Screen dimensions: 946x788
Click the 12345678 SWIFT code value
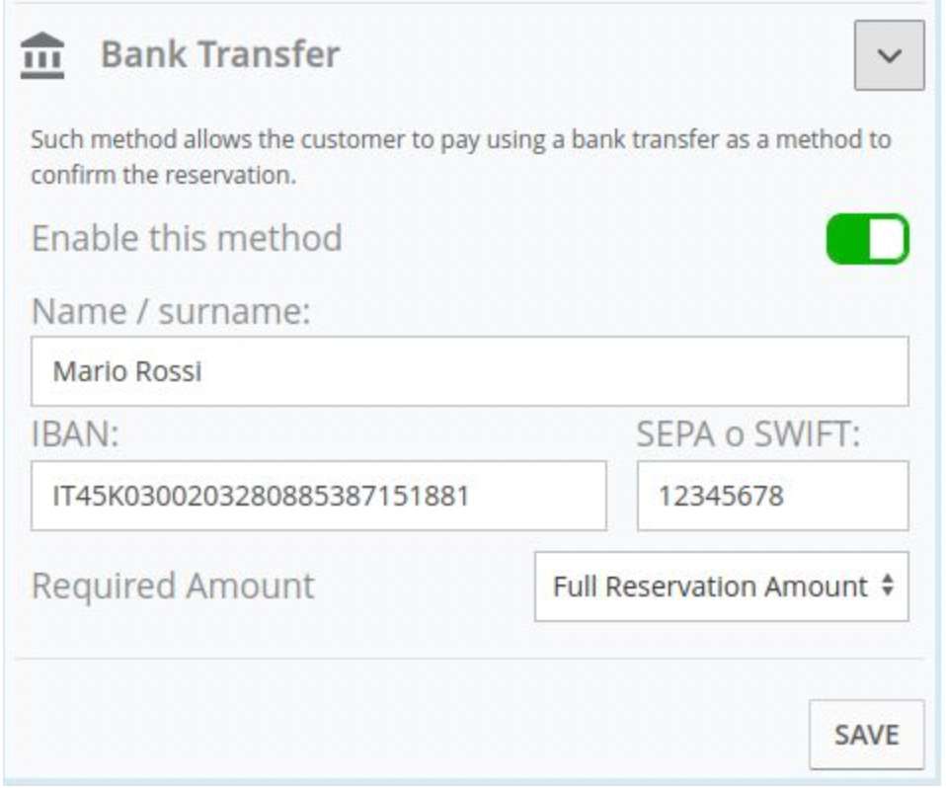point(721,496)
